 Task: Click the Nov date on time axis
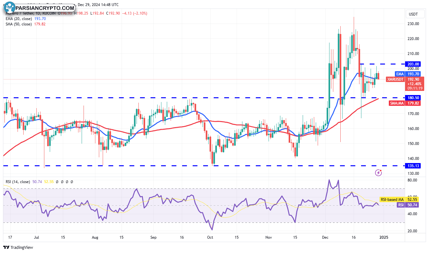coord(269,237)
